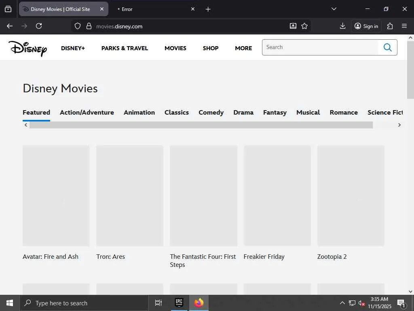Submit search with magnifier icon
Screen dimensions: 414x311
387,47
